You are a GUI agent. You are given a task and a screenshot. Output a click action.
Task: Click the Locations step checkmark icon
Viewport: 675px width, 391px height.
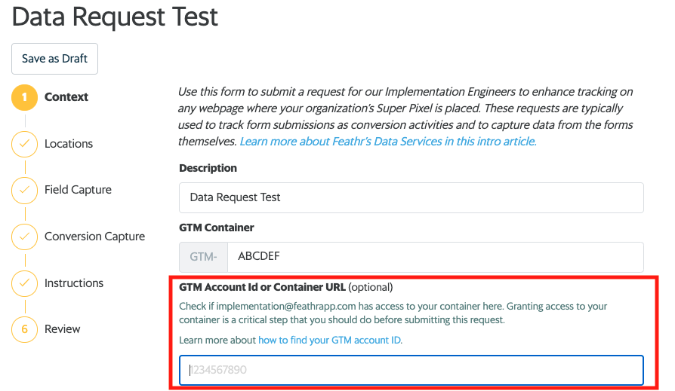(x=24, y=144)
